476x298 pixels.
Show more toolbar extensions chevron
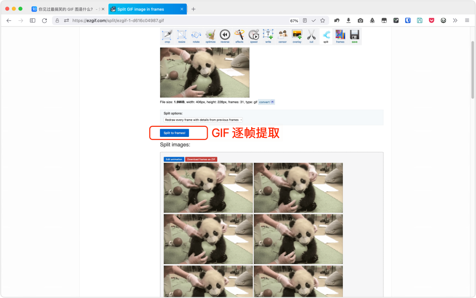[455, 21]
